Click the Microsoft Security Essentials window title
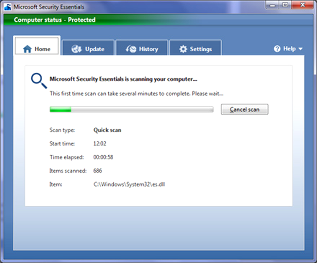Viewport: 317px width, 263px height. coord(49,7)
